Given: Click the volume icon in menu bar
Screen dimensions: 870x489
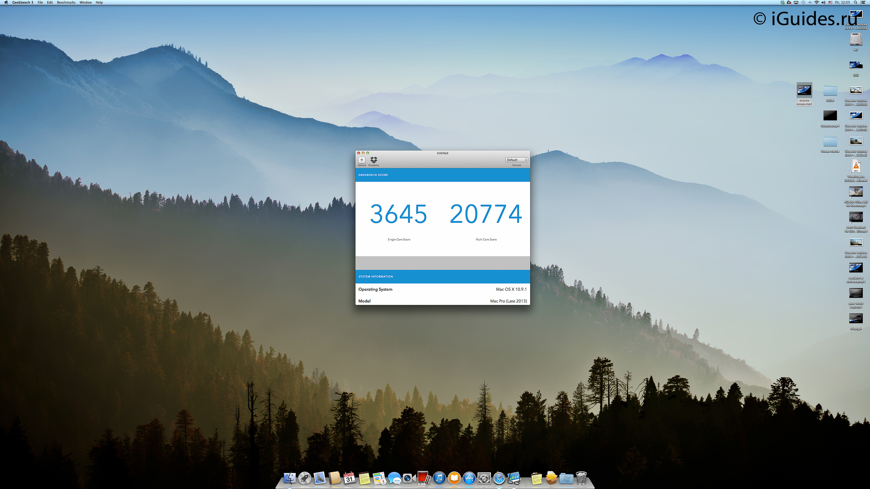Looking at the screenshot, I should point(823,2).
